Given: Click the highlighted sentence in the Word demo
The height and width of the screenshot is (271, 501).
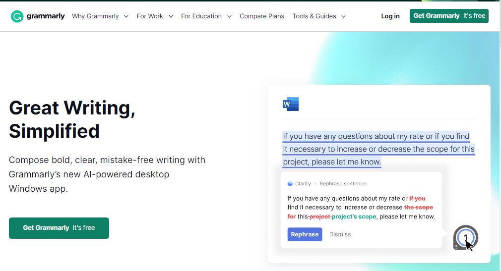Looking at the screenshot, I should tap(378, 149).
